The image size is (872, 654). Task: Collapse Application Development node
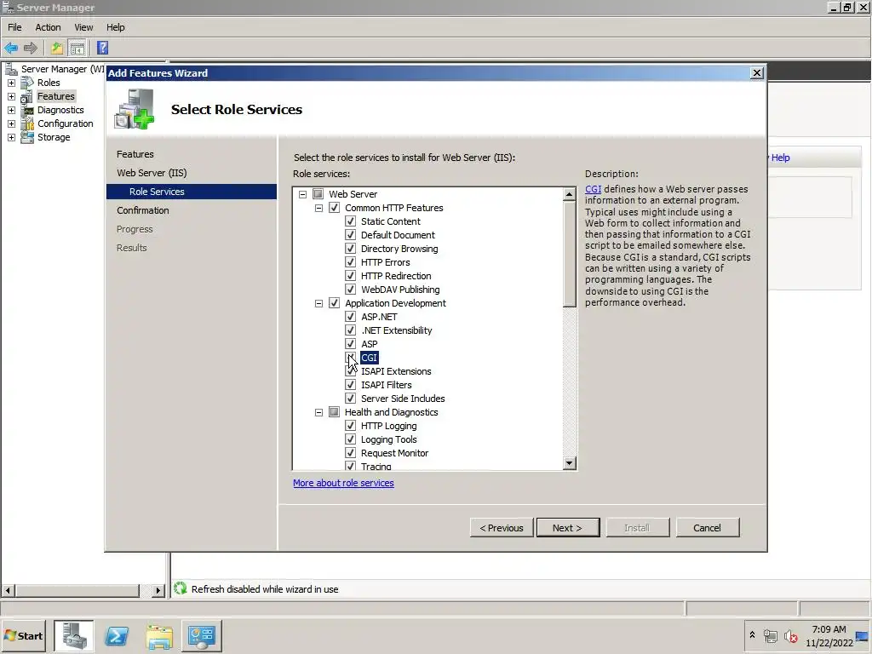[318, 304]
